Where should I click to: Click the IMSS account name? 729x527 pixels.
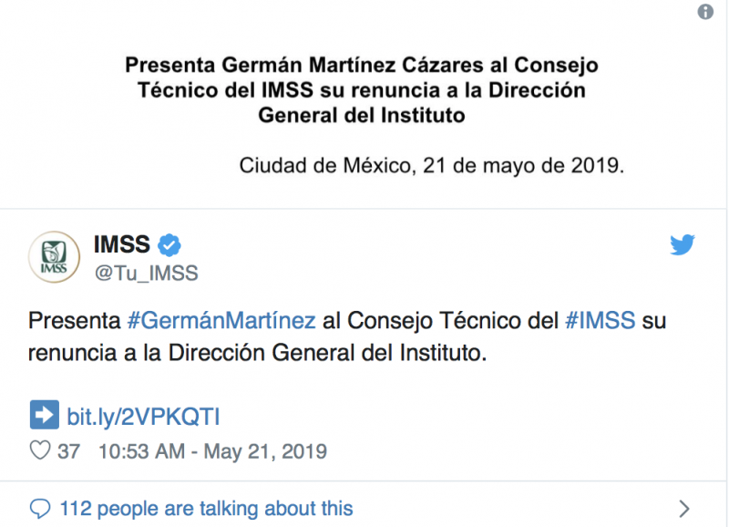coord(121,244)
